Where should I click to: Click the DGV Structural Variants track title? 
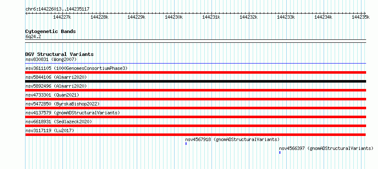click(59, 54)
